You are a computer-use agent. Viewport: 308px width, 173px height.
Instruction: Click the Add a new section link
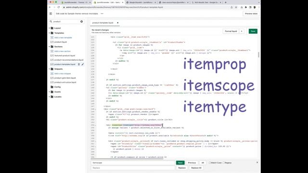click(63, 51)
